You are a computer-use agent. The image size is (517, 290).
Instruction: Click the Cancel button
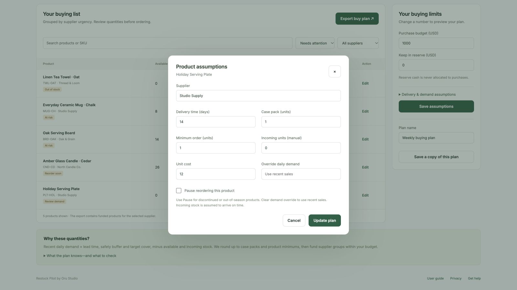coord(294,220)
